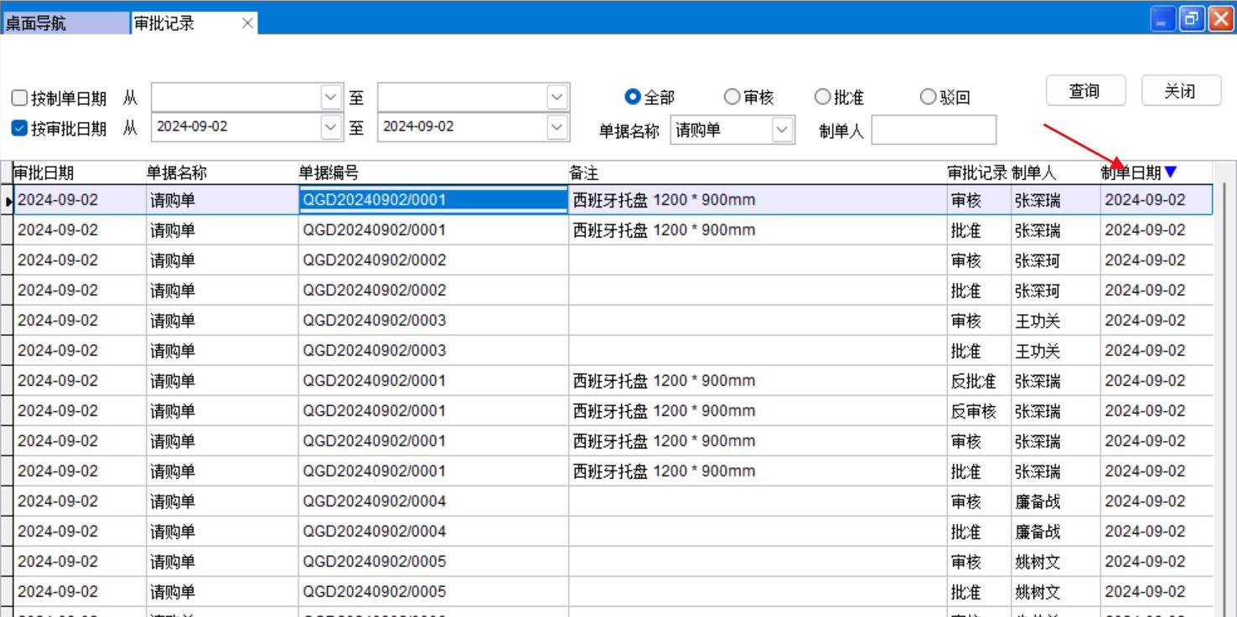Enable the 按制单日期 checkbox

tap(19, 99)
